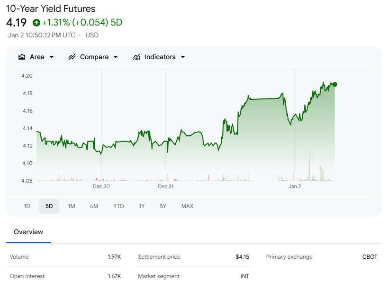The height and width of the screenshot is (289, 389).
Task: Show the MAX time range
Action: tap(187, 206)
